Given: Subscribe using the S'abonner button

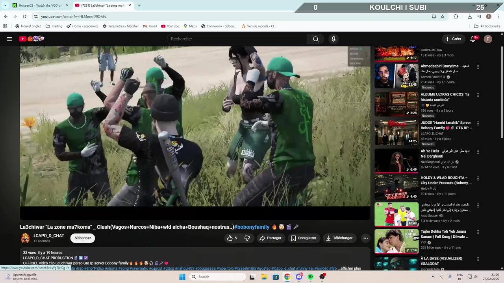Looking at the screenshot, I should tap(83, 238).
